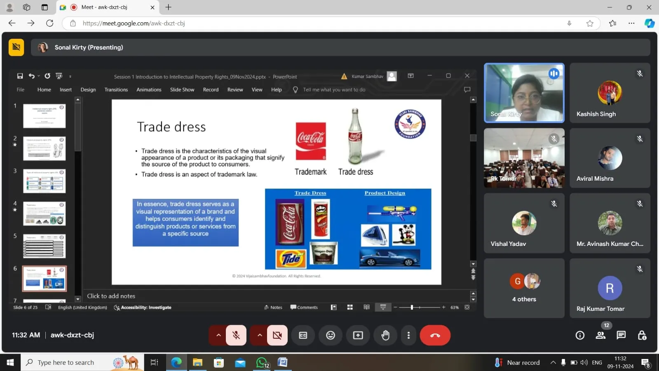
Task: Toggle closed captions
Action: [303, 335]
